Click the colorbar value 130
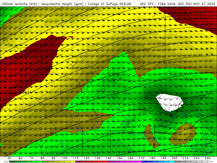 (x=98, y=158)
